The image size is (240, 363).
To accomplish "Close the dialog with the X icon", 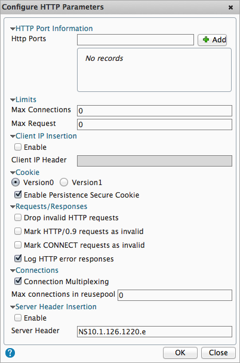I will 230,7.
